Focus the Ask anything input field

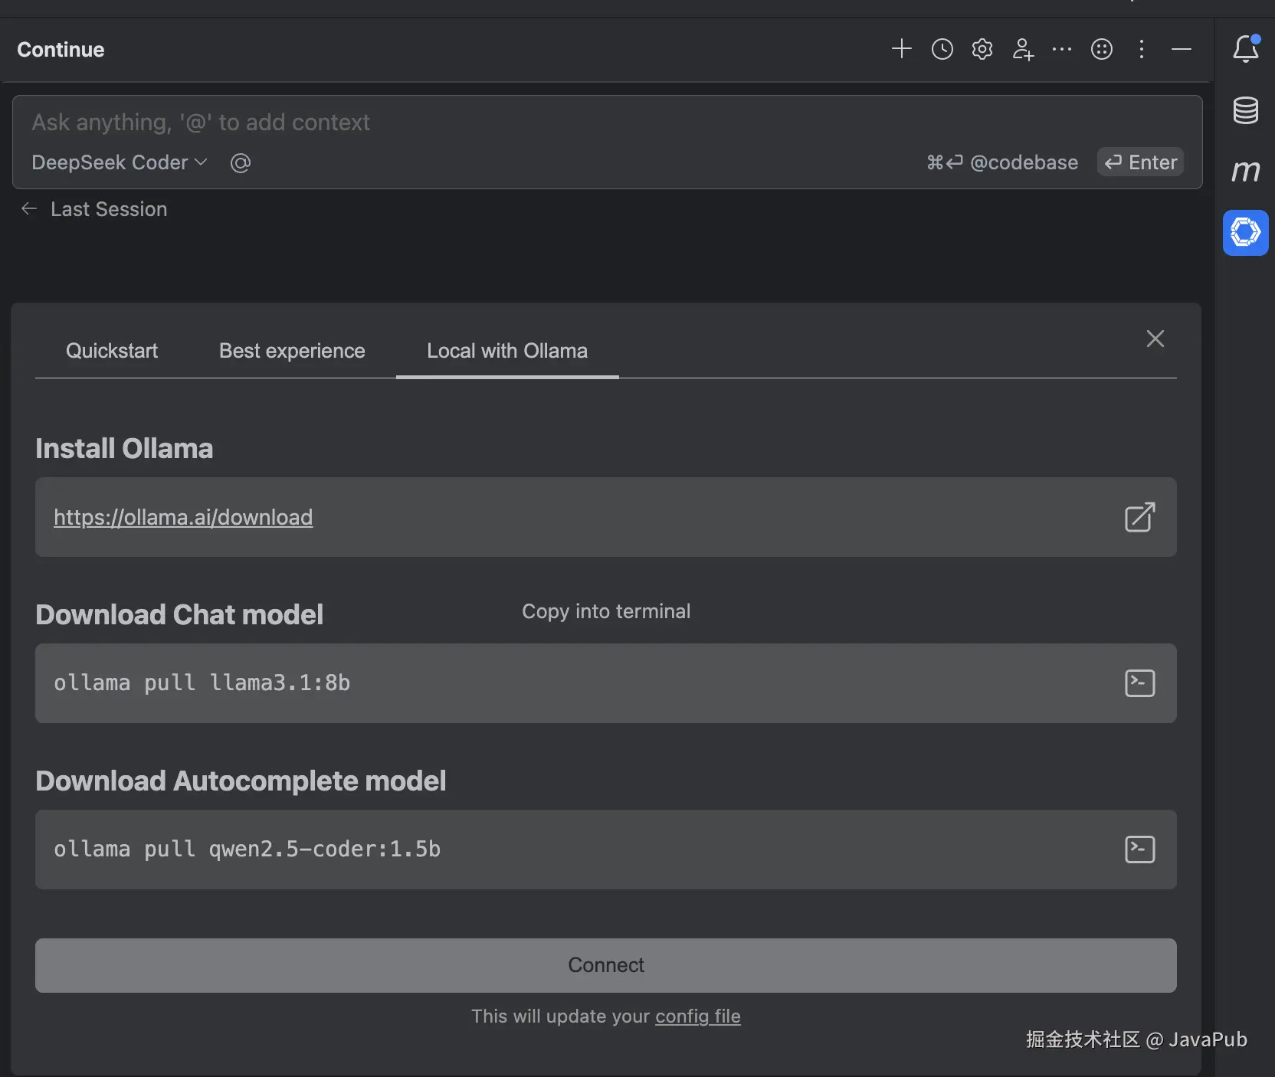coord(460,123)
